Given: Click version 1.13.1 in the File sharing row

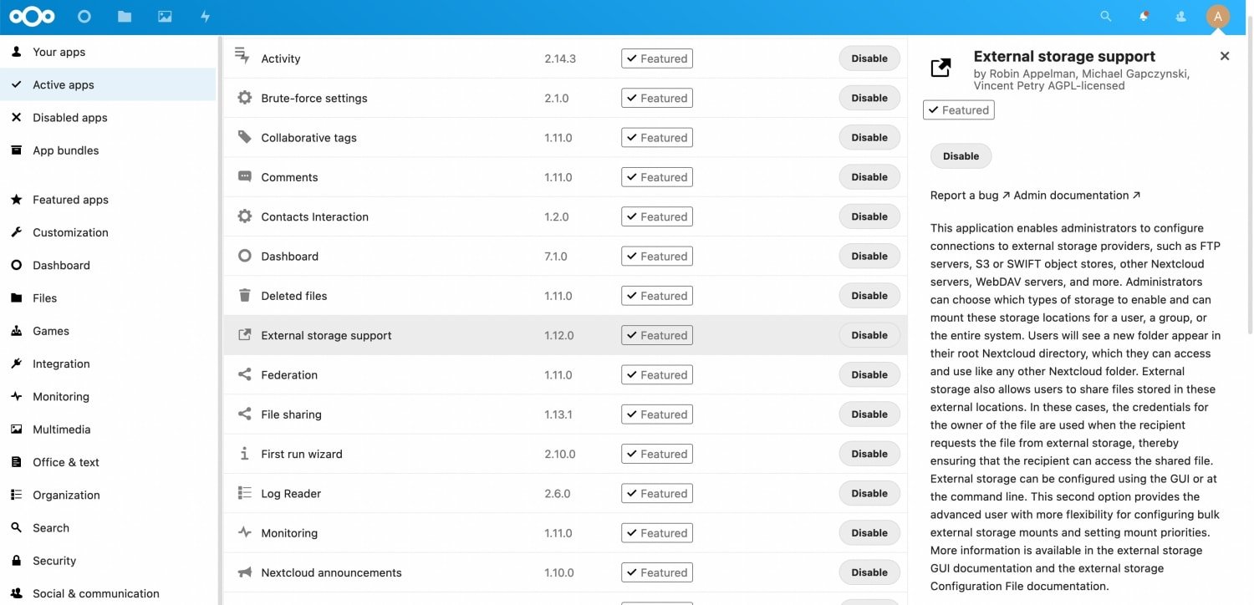Looking at the screenshot, I should [558, 414].
